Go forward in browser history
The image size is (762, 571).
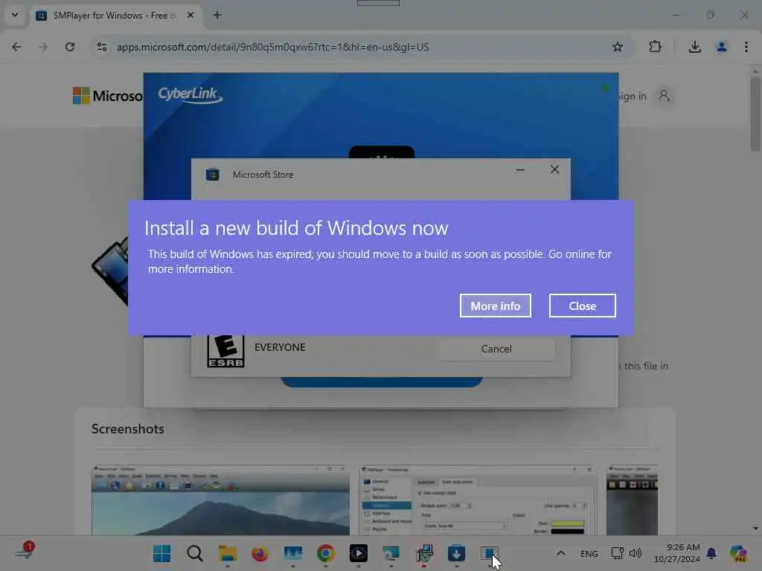43,47
